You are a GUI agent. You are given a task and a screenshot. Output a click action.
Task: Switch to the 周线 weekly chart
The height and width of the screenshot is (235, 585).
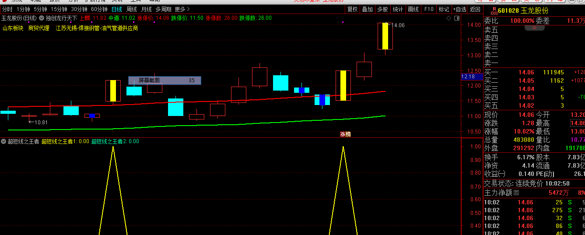coord(132,9)
